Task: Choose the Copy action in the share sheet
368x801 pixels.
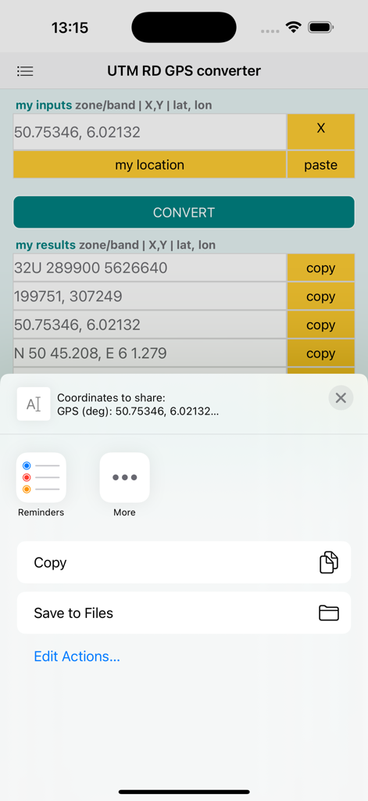Action: coord(184,562)
